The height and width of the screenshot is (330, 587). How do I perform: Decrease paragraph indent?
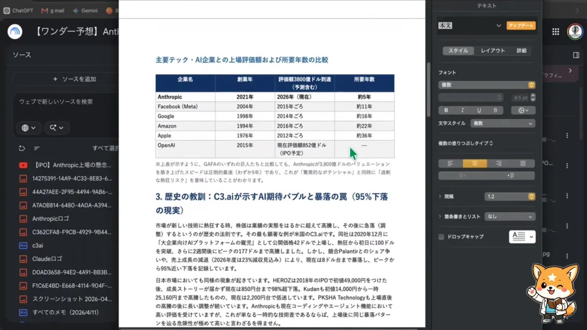tap(463, 176)
